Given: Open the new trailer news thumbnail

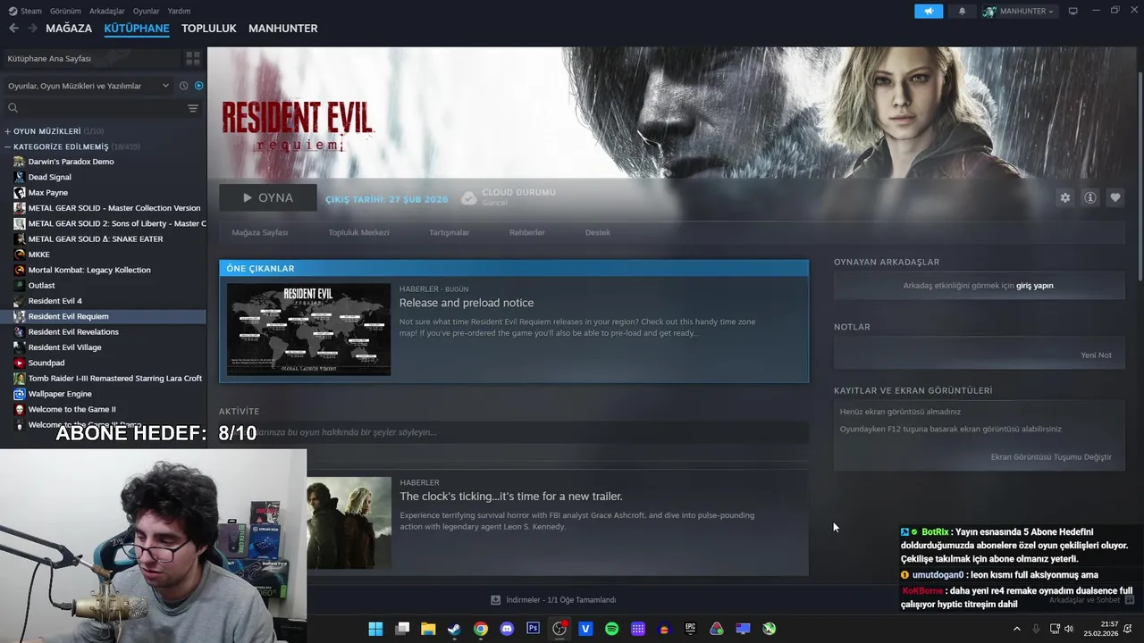Looking at the screenshot, I should [x=349, y=522].
